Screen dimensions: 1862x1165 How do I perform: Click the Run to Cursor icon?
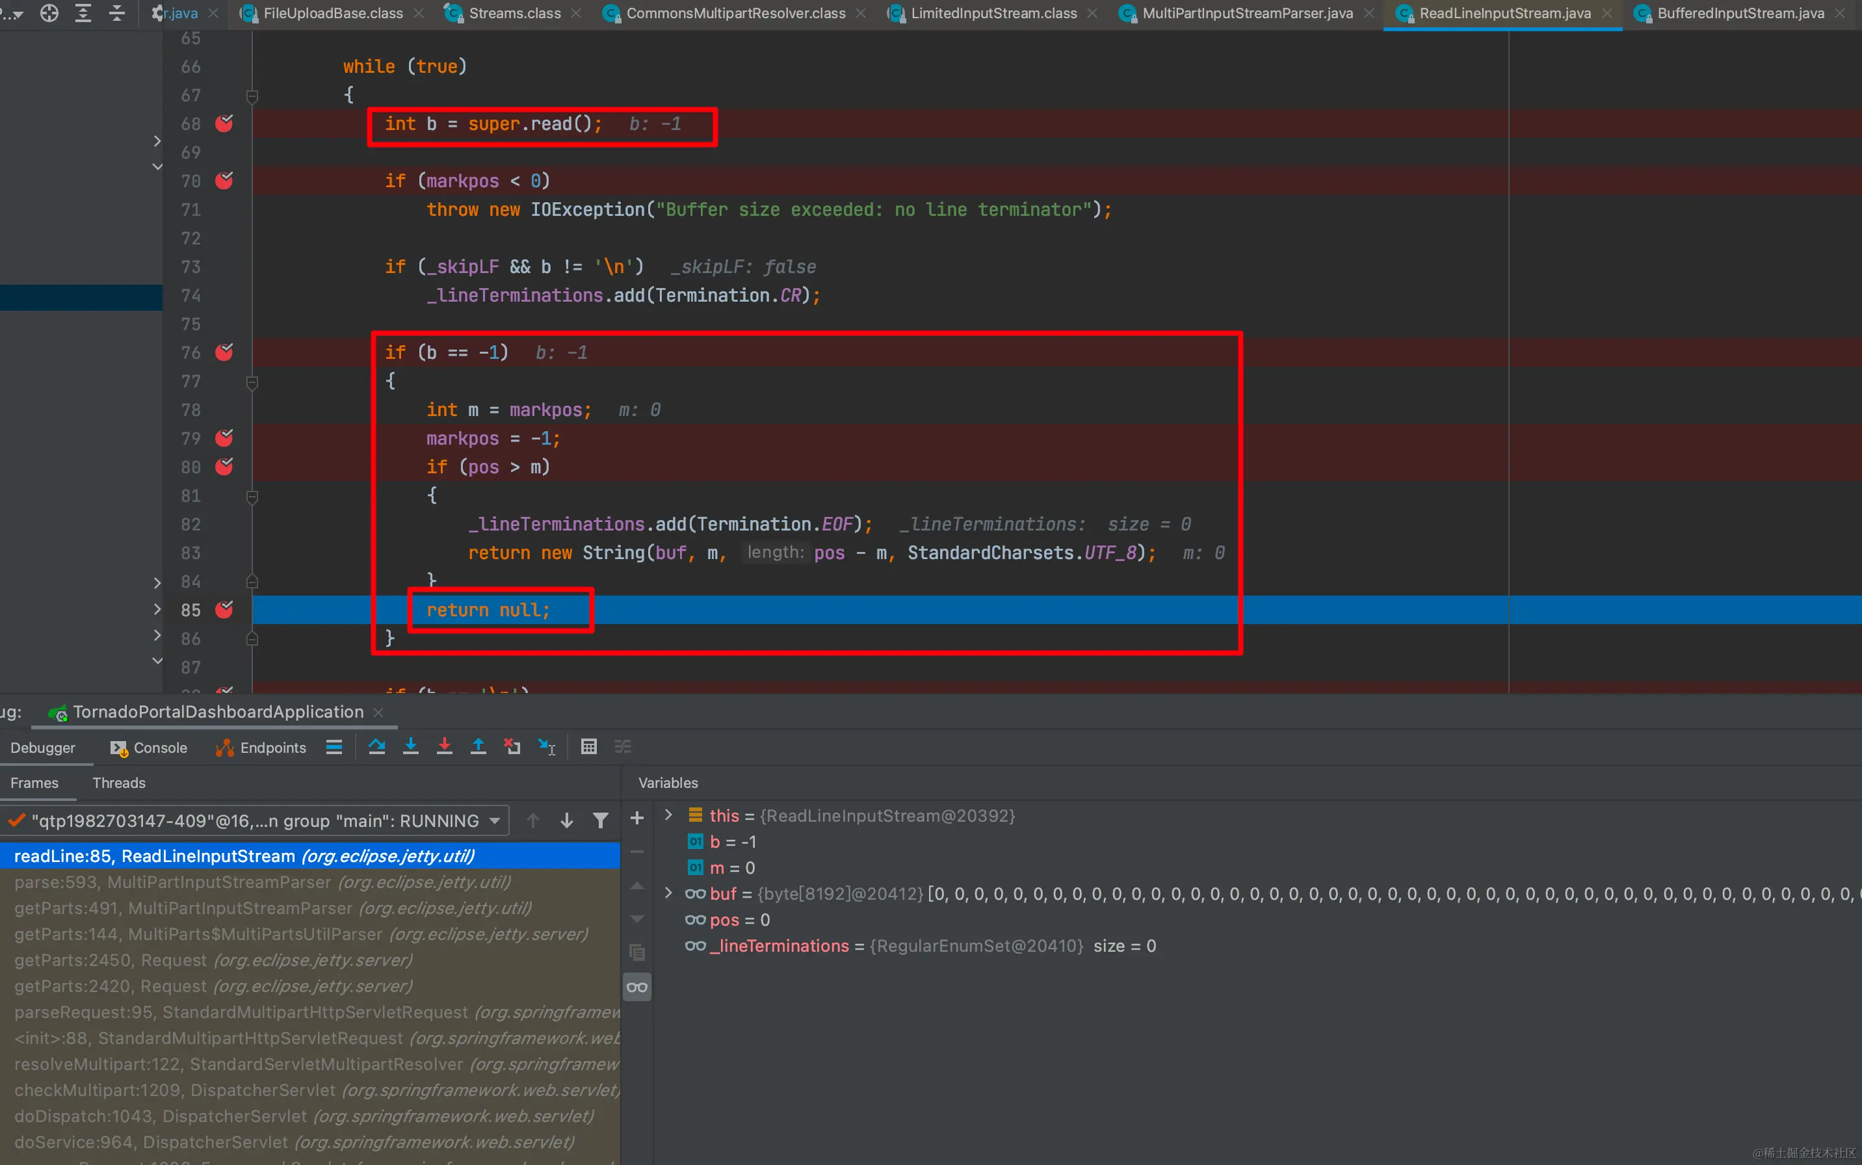546,746
